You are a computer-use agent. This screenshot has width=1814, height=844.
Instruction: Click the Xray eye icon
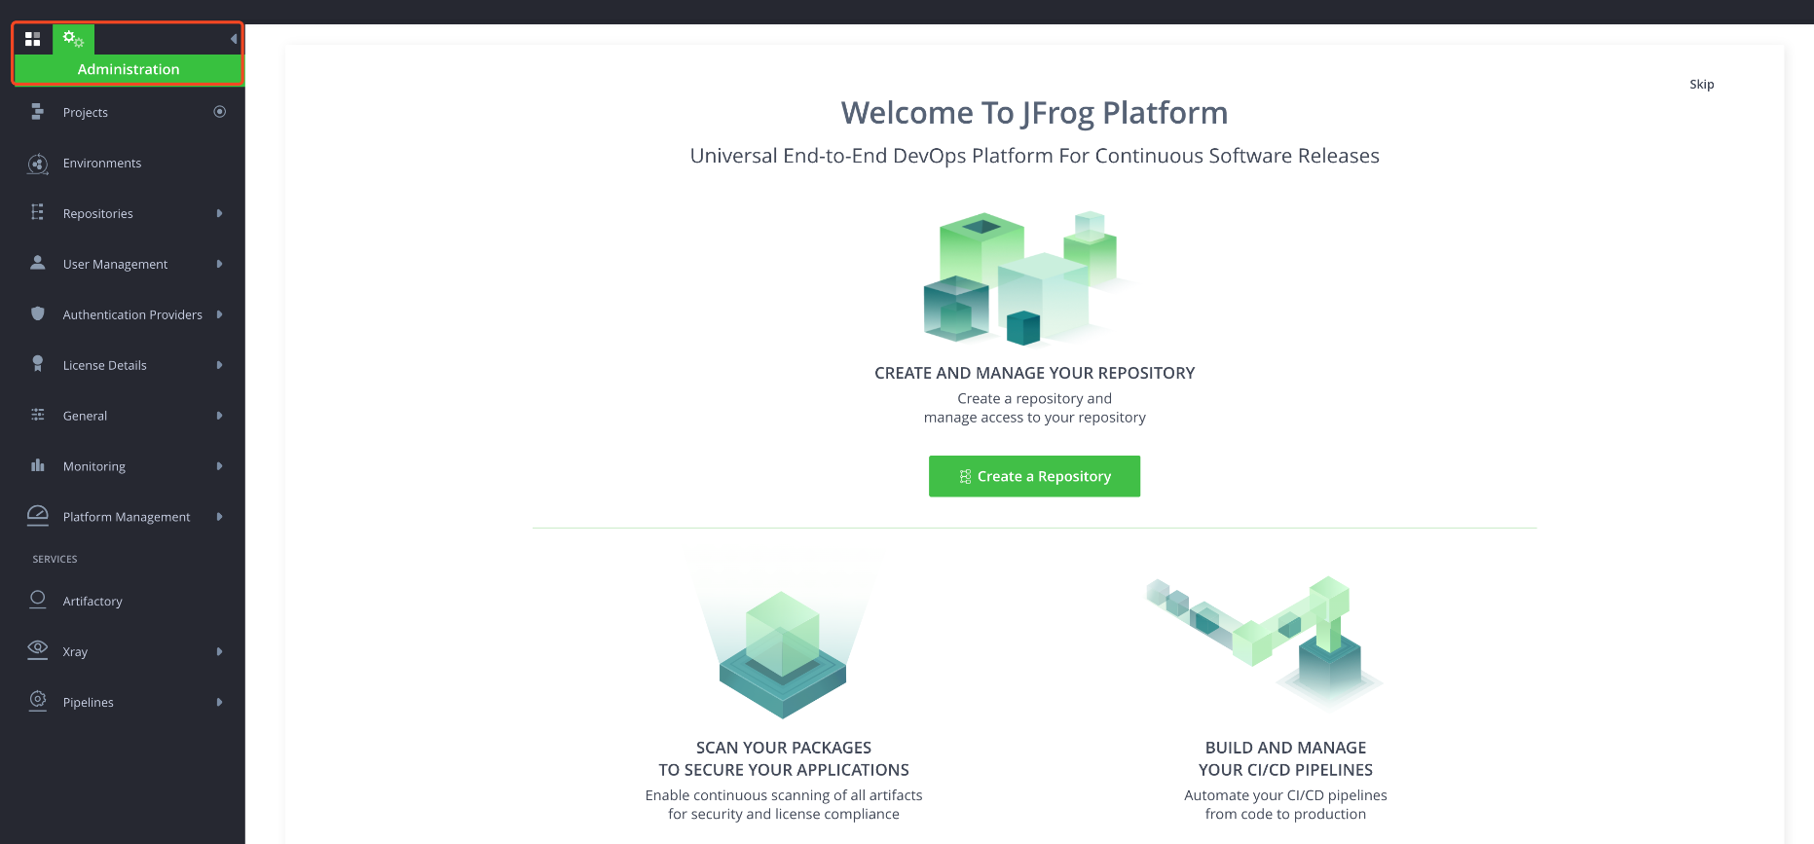[37, 650]
